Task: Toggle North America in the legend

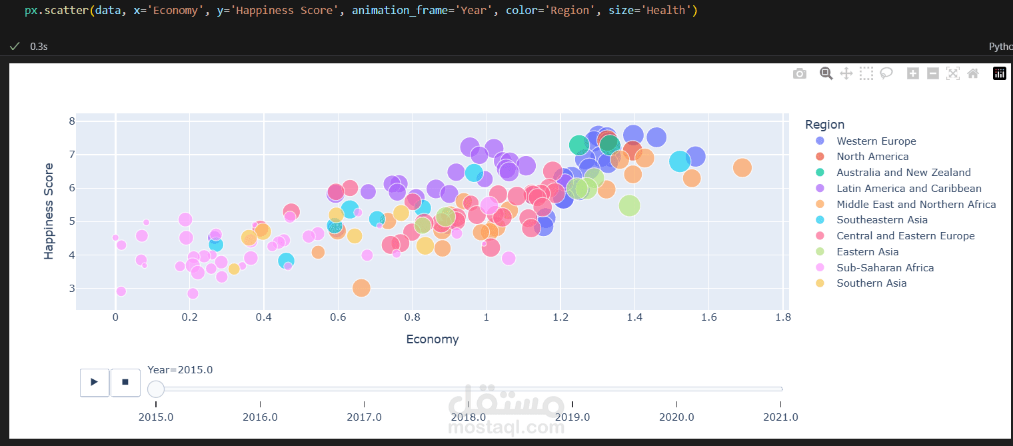Action: tap(872, 156)
